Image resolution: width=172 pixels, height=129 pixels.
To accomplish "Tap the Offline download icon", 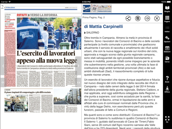I will (x=167, y=89).
